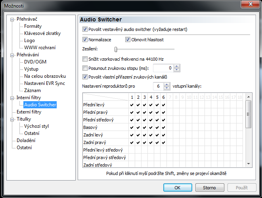Enable 'Snížit vzorkovací frekvenci na 44100 Hz'
Screen dimensions: 262x198
pyautogui.click(x=85, y=59)
